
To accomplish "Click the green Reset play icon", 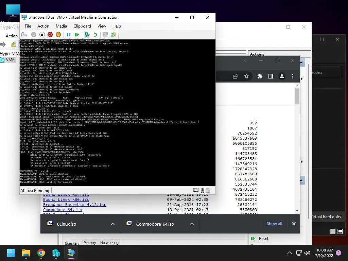I will 77,35.
